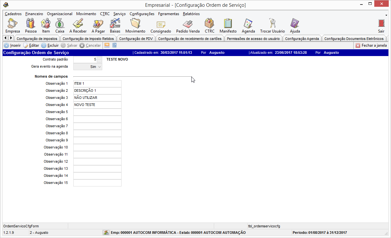Click the Editar button

coord(31,45)
